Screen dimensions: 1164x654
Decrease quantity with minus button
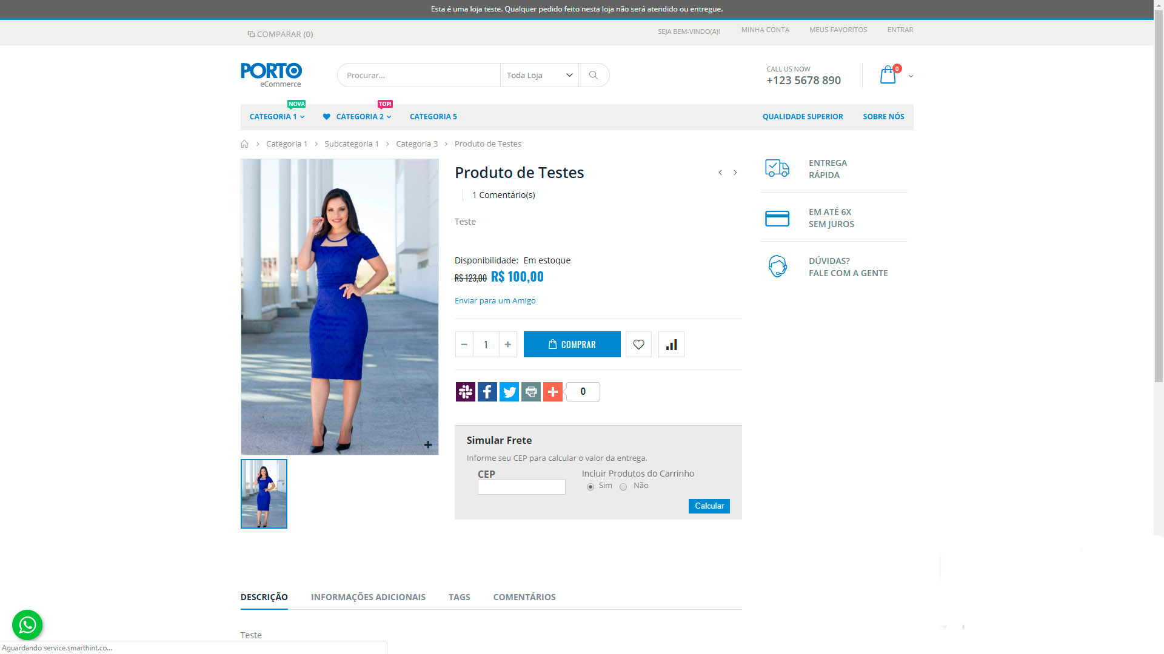point(464,344)
